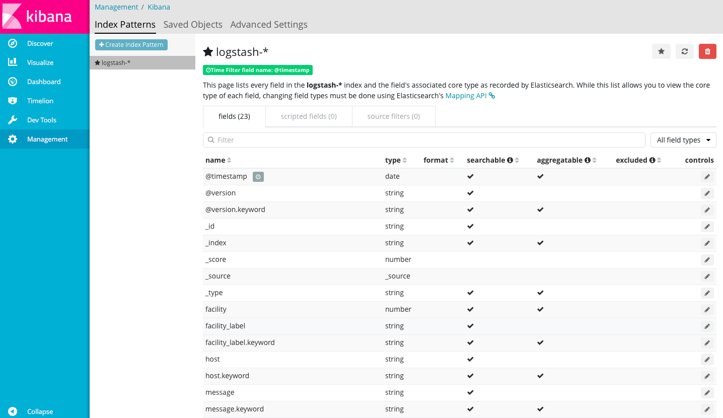723x418 pixels.
Task: Open the All field types dropdown
Action: coord(683,140)
